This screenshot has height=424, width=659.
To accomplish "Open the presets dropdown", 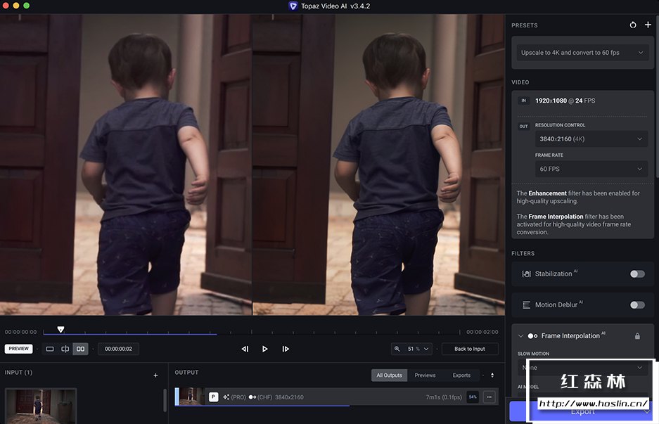I will (582, 53).
